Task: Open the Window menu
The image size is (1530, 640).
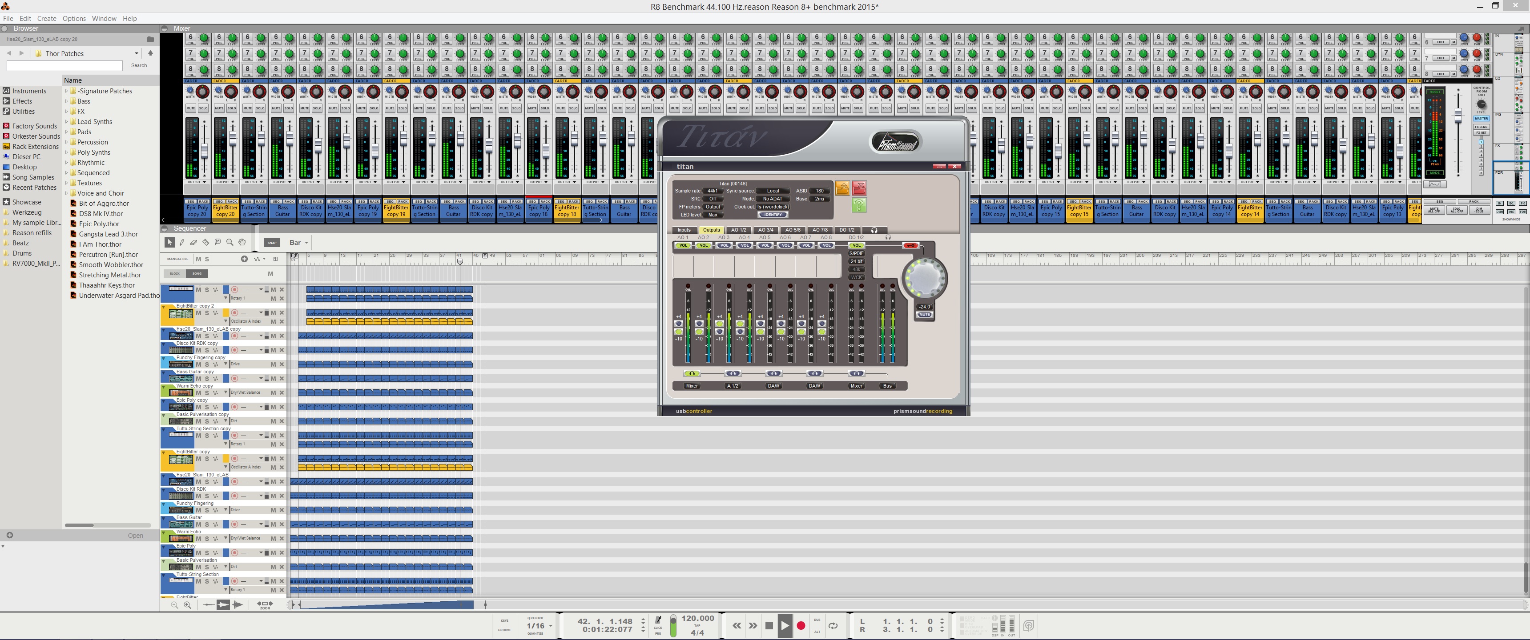Action: [x=105, y=18]
